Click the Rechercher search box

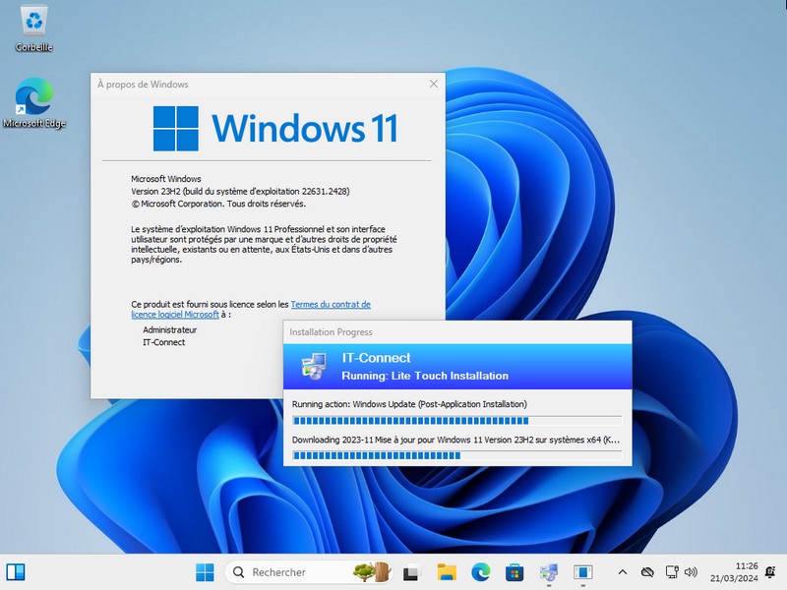[x=308, y=572]
